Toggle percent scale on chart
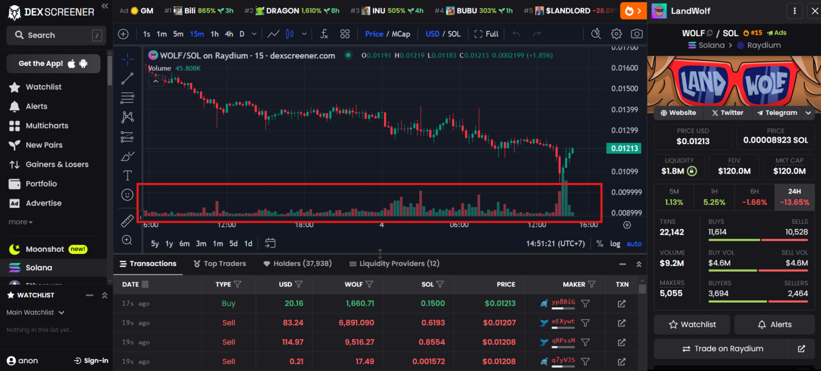The width and height of the screenshot is (821, 371). pyautogui.click(x=600, y=244)
